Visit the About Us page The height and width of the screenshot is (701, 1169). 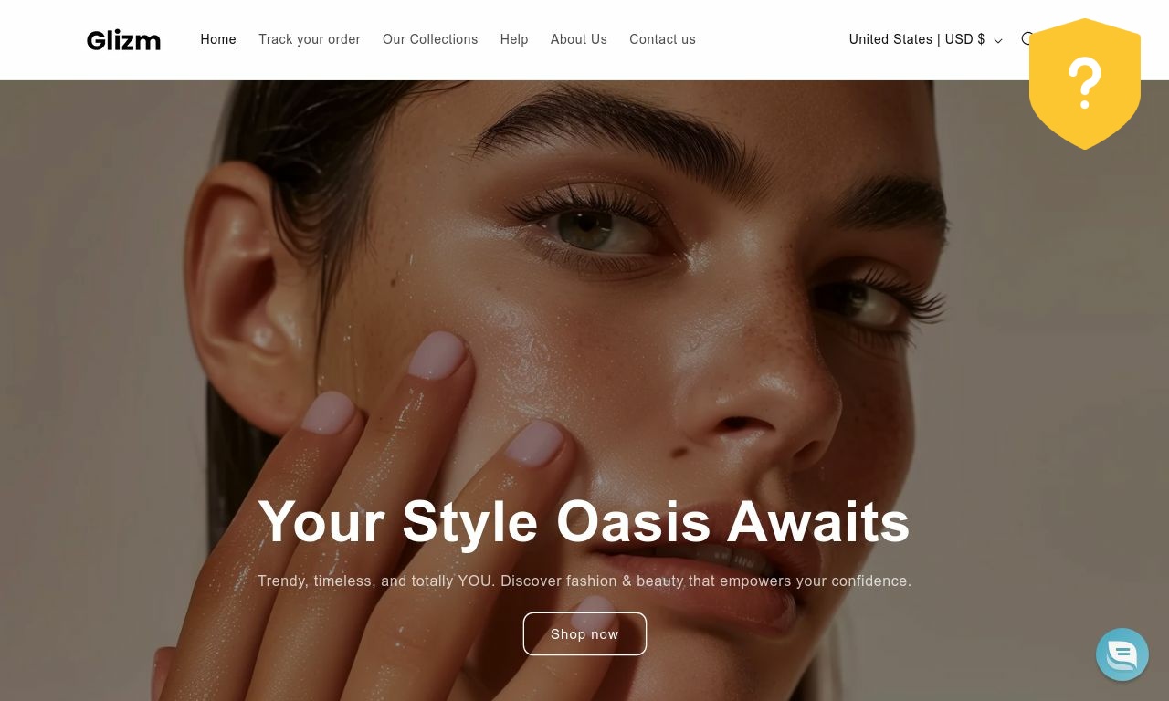click(x=579, y=39)
